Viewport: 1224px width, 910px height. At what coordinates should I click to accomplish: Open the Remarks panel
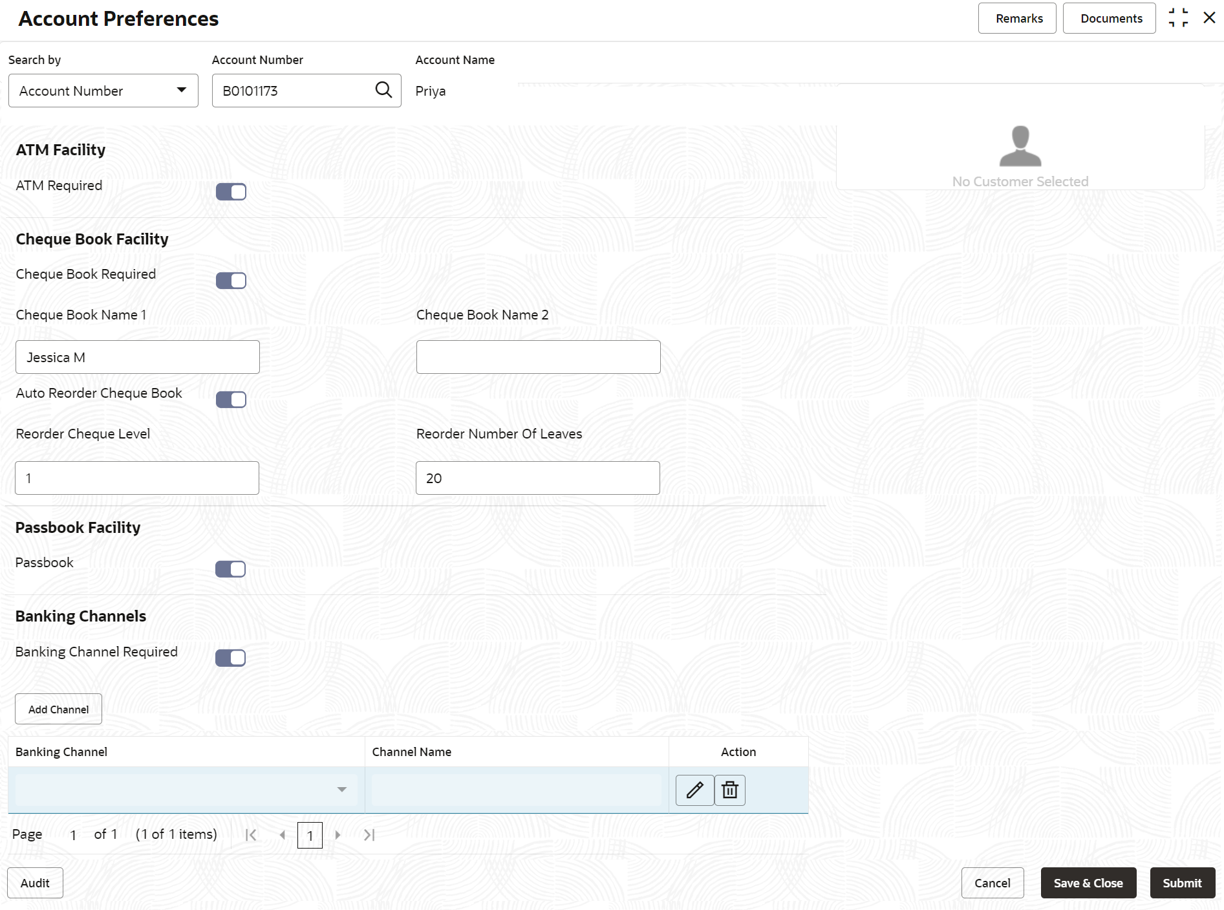tap(1017, 18)
